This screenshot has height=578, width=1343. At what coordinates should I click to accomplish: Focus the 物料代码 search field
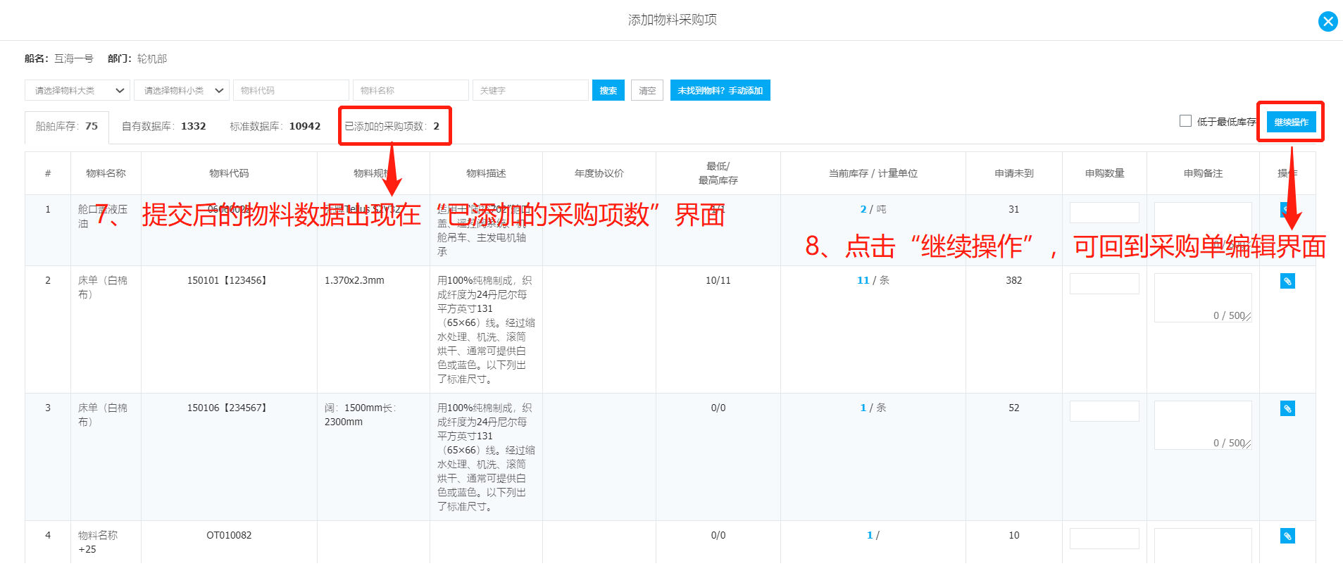(291, 90)
